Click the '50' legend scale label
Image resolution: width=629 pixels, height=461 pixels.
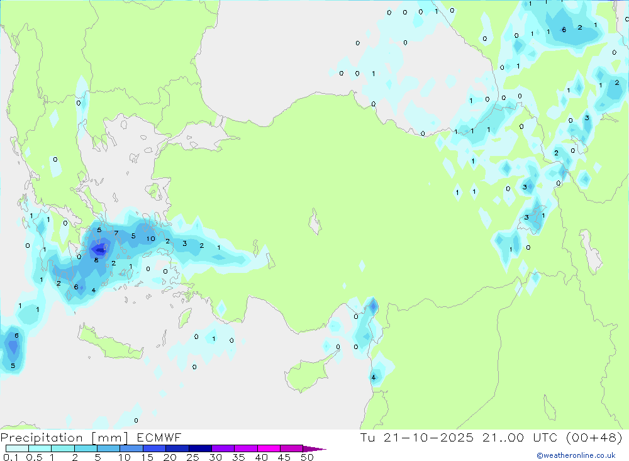(308, 457)
